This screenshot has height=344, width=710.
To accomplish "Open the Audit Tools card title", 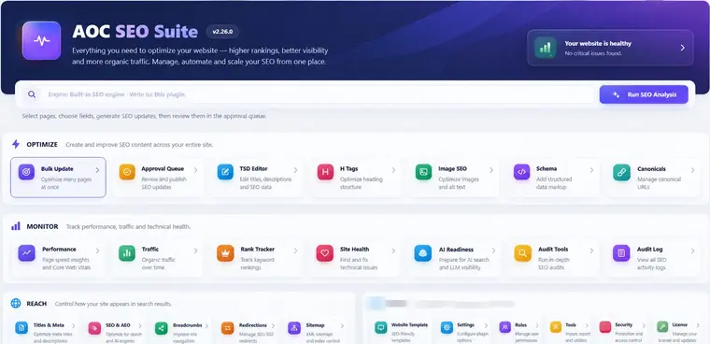I will (553, 250).
